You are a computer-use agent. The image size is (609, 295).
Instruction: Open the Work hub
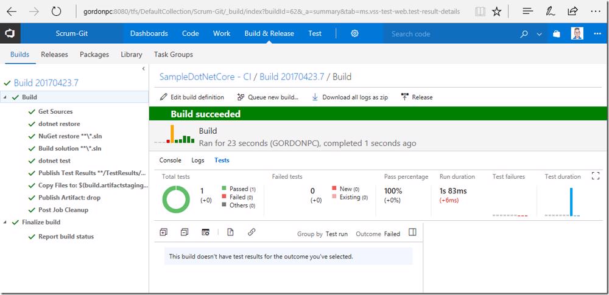(222, 33)
